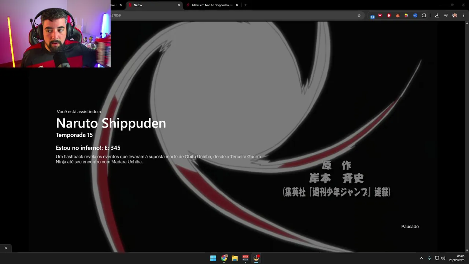Open the joystick recording app in taskbar

point(256,258)
